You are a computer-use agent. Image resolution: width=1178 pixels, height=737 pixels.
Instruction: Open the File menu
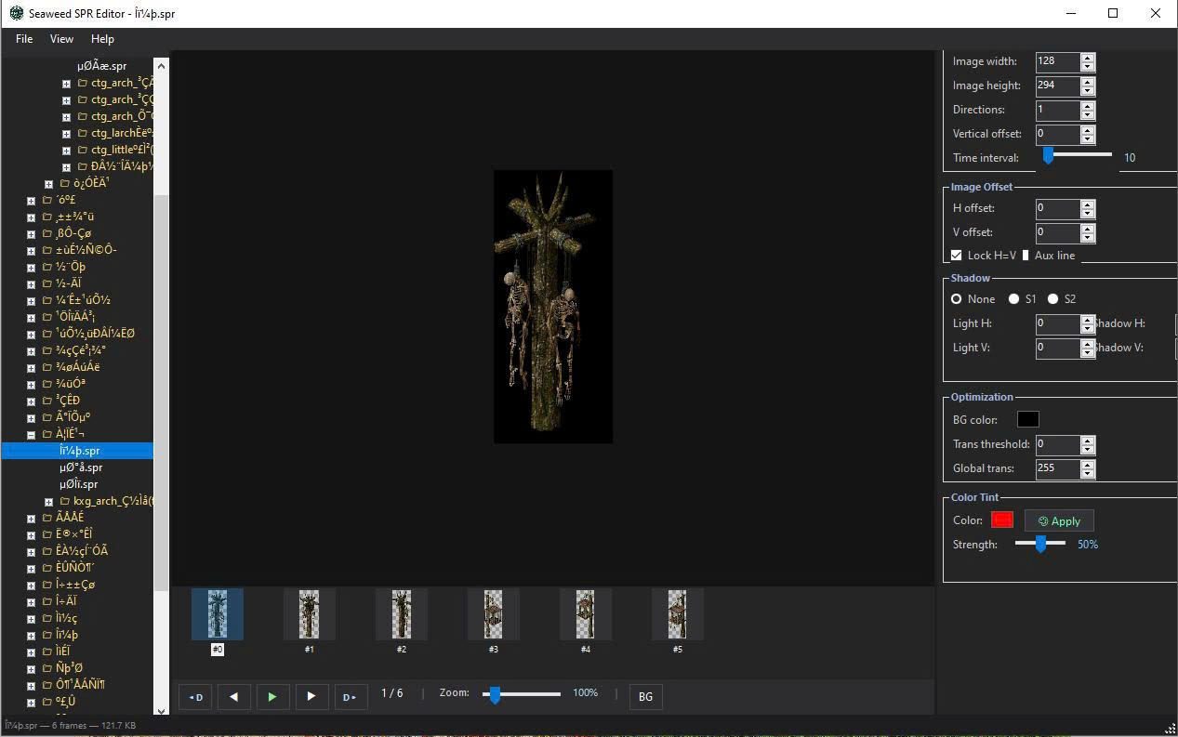[24, 39]
